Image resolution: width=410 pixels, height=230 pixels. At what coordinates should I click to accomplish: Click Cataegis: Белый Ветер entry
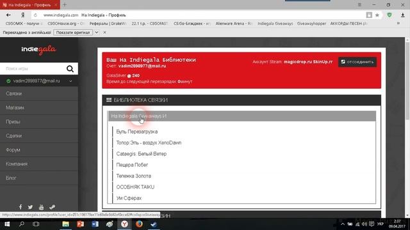point(141,154)
